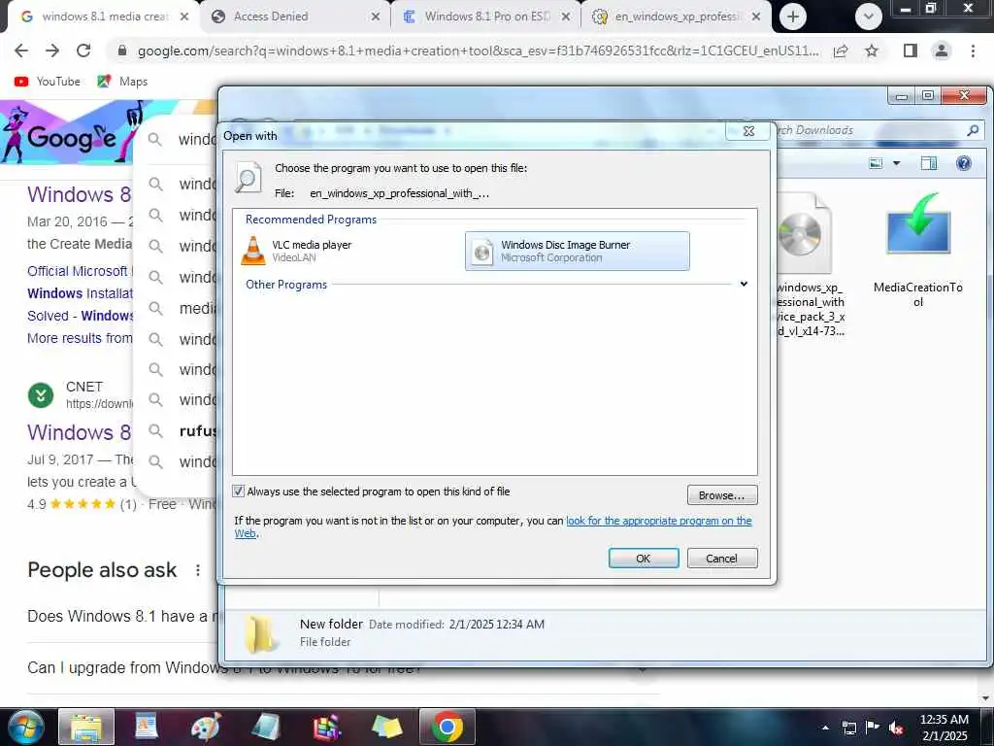Toggle Always use the selected program checkbox
The image size is (994, 746).
click(239, 491)
